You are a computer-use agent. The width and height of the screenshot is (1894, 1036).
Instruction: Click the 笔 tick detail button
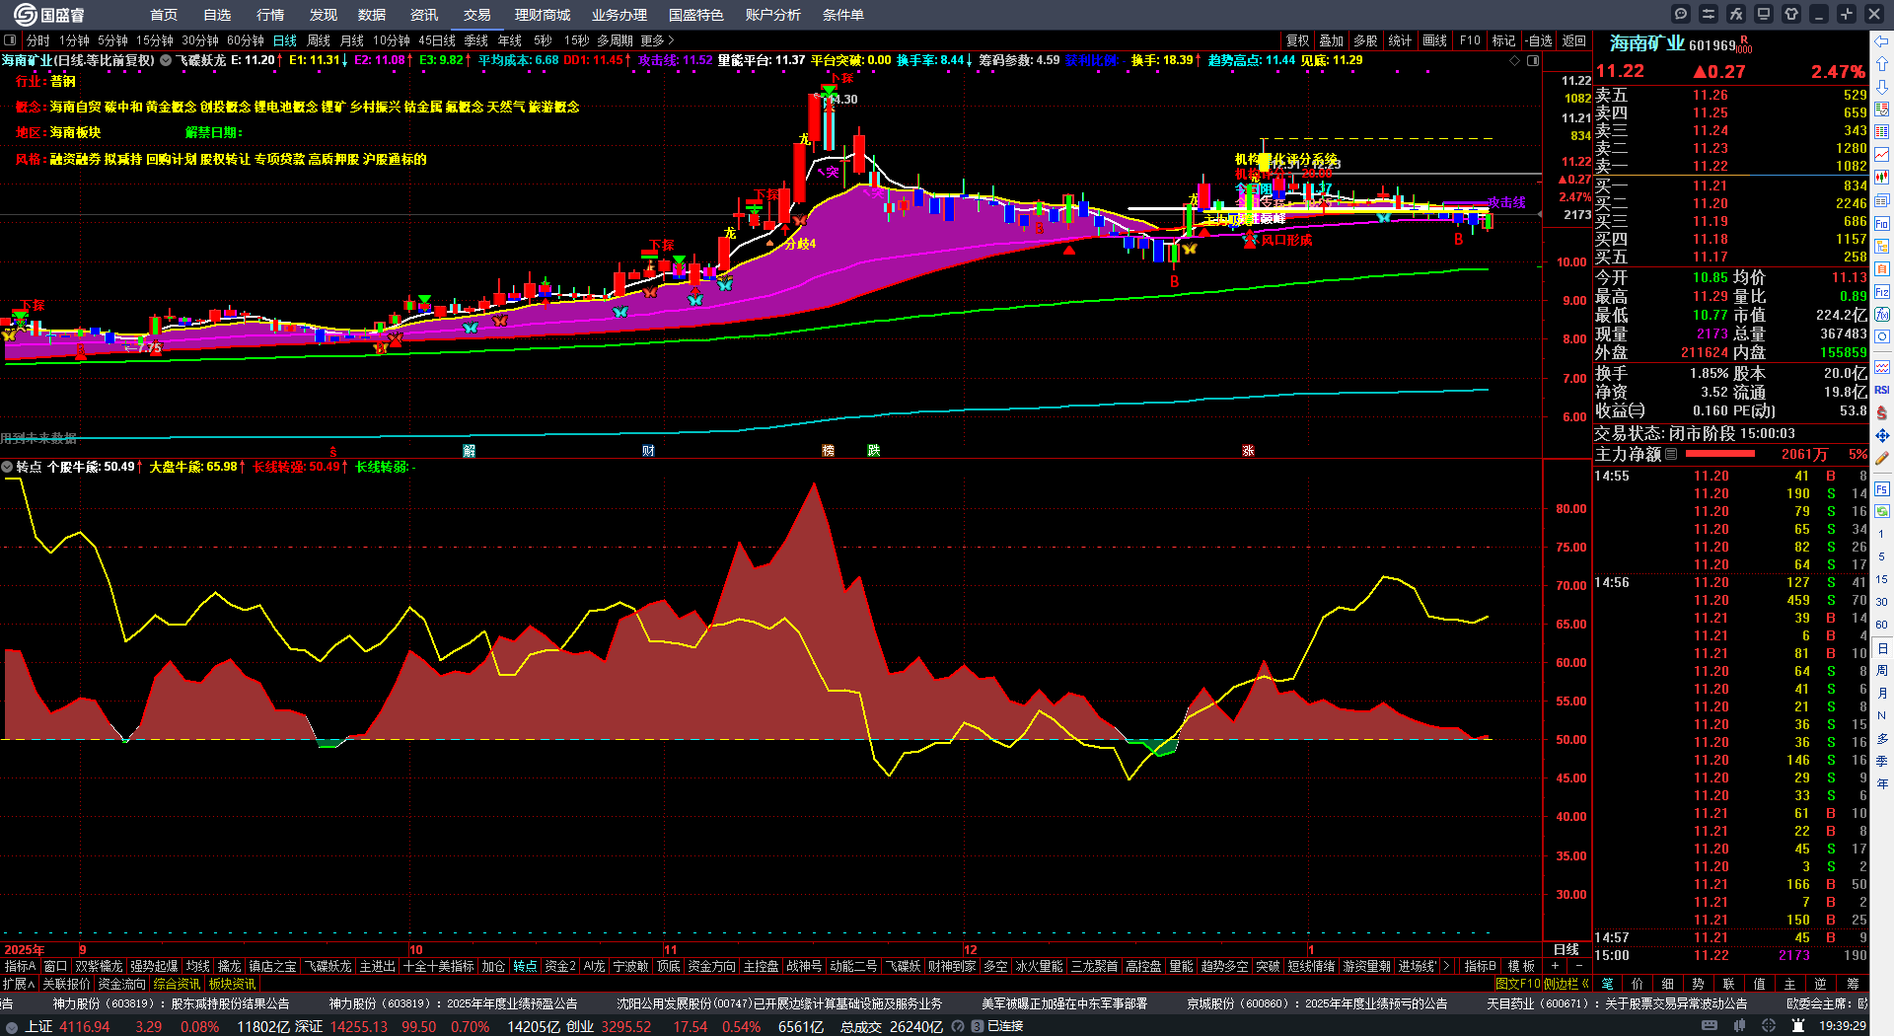(x=1607, y=984)
